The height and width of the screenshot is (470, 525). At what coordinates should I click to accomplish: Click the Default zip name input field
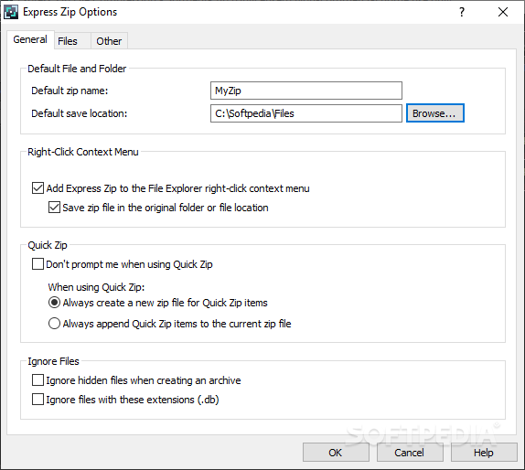306,91
